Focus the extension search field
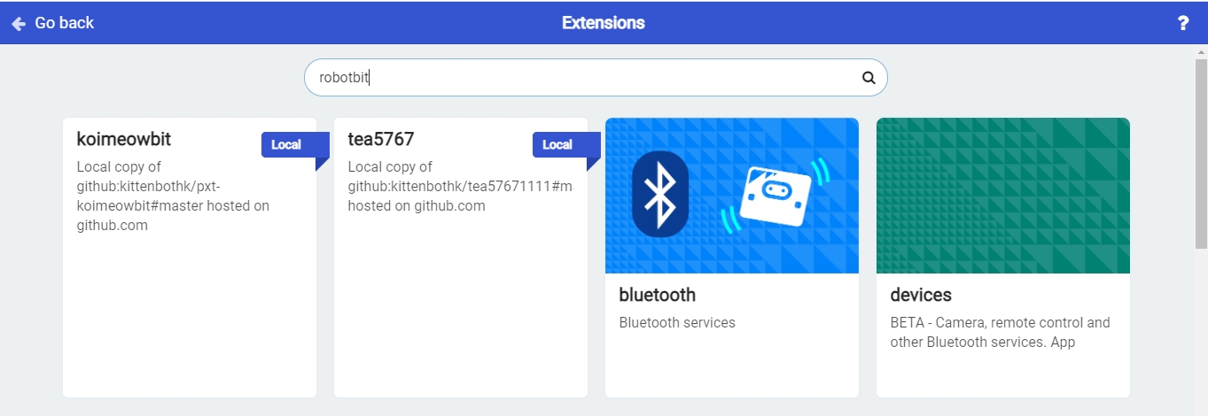This screenshot has width=1208, height=416. click(596, 78)
